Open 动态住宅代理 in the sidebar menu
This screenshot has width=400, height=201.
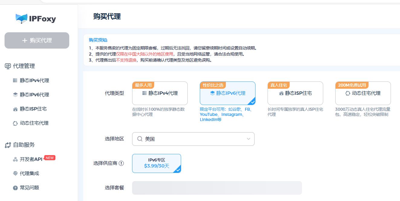(x=34, y=123)
